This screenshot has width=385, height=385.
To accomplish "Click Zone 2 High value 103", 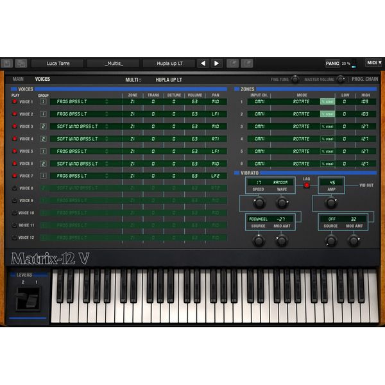I will click(x=365, y=114).
